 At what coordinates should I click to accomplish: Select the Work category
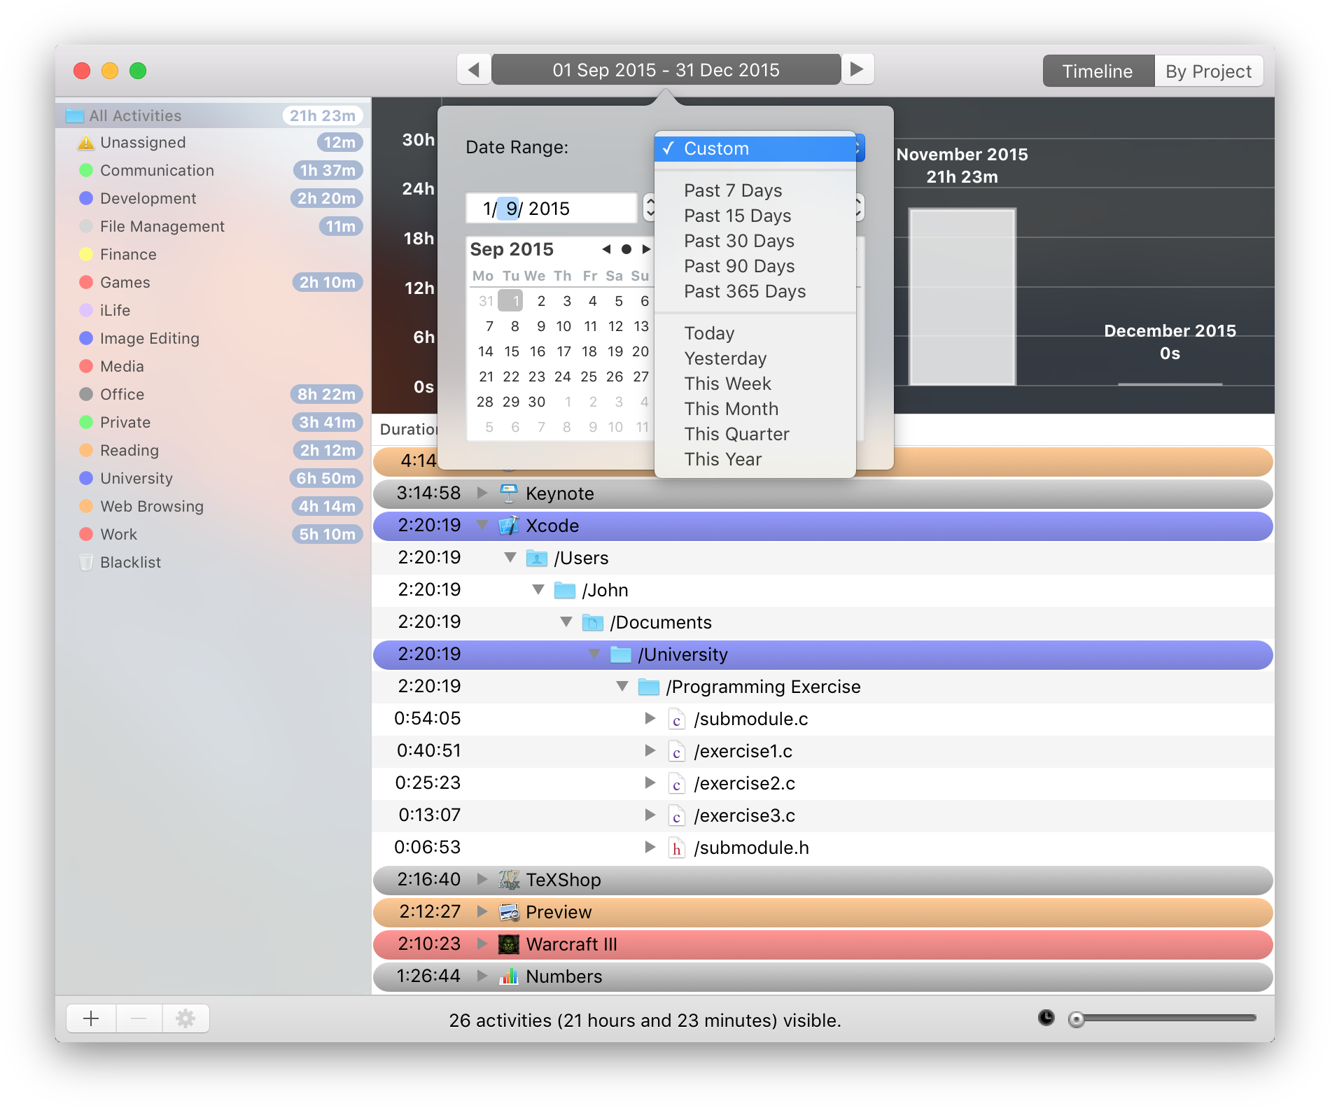[213, 534]
